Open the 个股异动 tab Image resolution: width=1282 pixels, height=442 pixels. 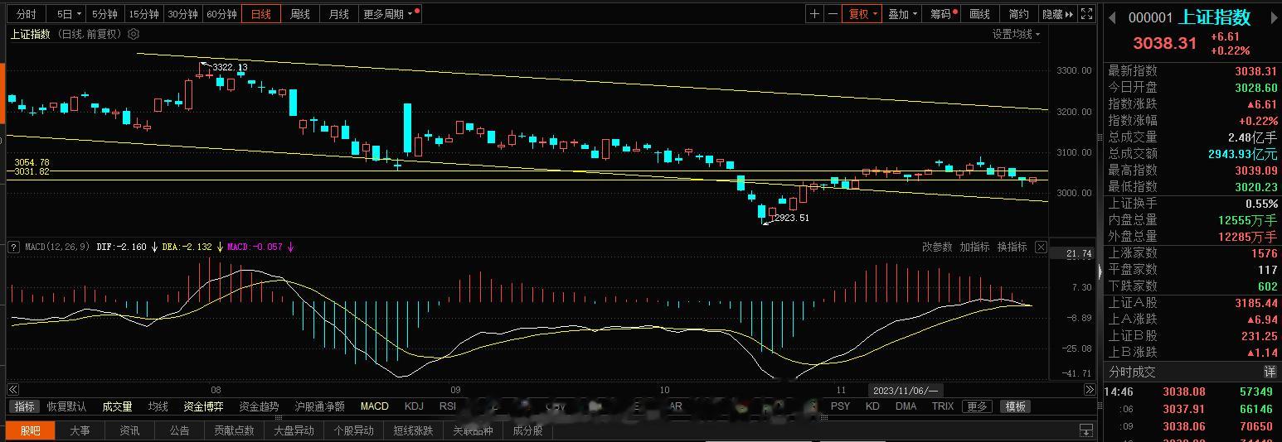(354, 430)
